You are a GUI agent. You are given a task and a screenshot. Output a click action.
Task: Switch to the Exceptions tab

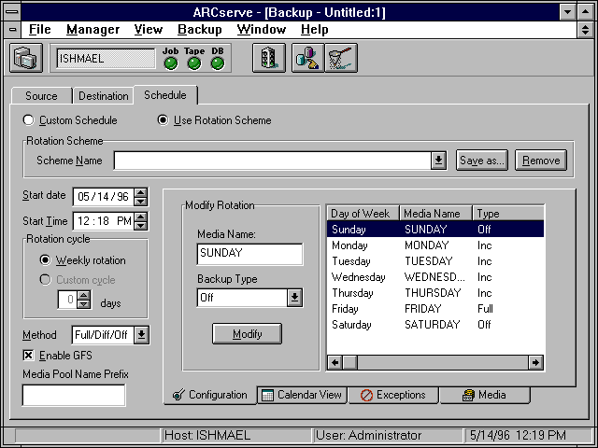tap(392, 395)
